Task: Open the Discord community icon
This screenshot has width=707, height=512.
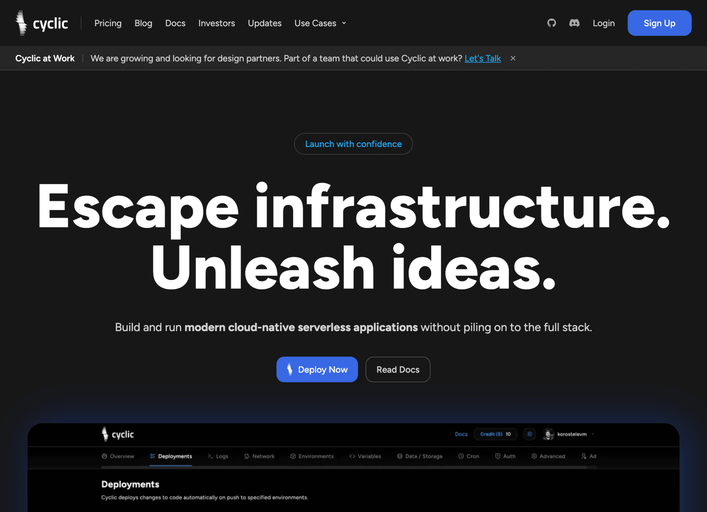Action: pos(574,23)
